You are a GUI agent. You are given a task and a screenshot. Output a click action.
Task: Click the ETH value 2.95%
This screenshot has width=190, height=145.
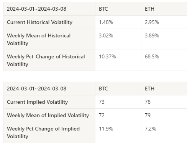click(x=152, y=22)
